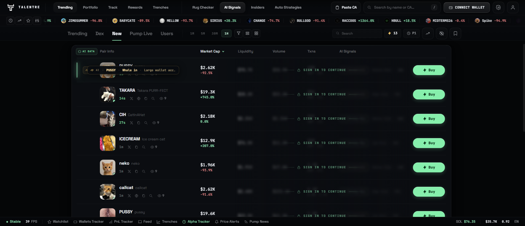
Task: Buy the ICECREAM token
Action: tap(429, 143)
